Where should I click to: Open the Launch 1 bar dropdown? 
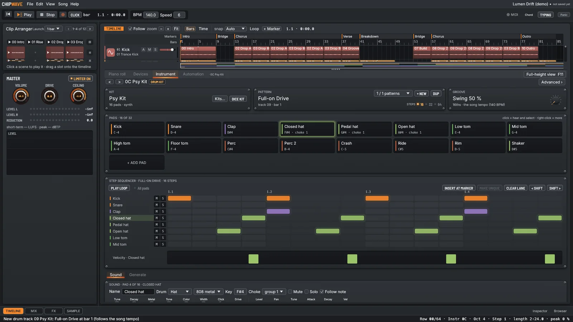54,29
